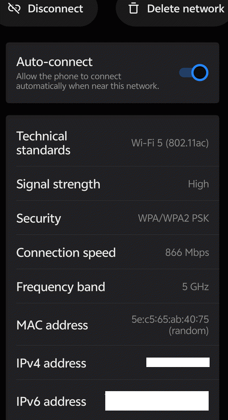Viewport: 228px width, 420px height.
Task: Disable the Auto-connect switch
Action: click(194, 72)
